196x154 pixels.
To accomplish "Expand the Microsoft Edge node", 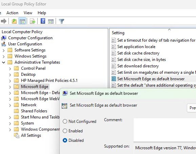I will point(10,87).
